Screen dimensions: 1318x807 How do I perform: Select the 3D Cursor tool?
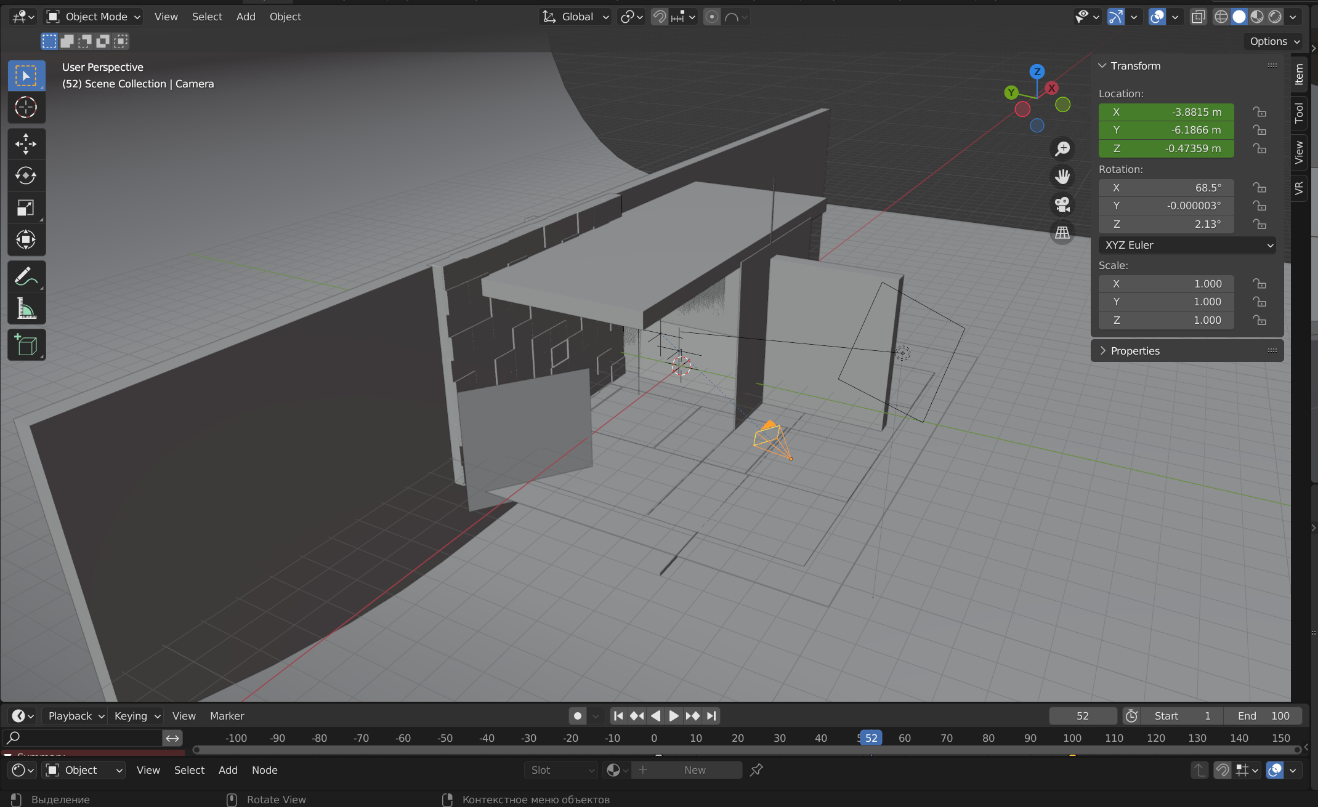pyautogui.click(x=26, y=107)
